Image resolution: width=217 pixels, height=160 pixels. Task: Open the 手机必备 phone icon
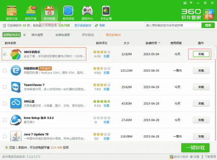[x=106, y=11]
